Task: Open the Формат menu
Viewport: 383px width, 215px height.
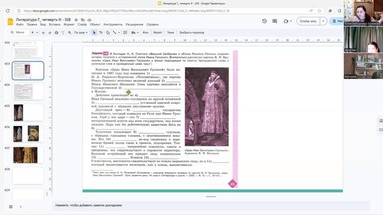Action: coord(69,24)
